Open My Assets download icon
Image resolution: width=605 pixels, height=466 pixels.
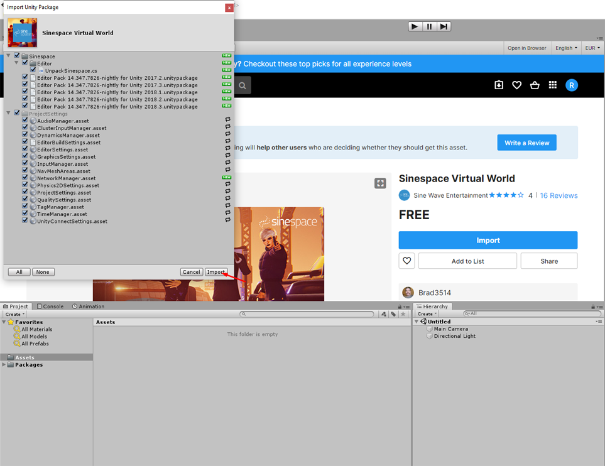(498, 85)
